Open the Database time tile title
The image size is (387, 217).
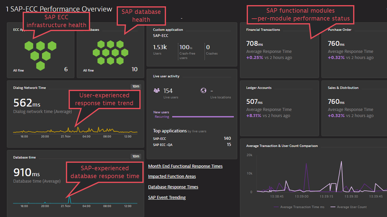tap(24, 157)
